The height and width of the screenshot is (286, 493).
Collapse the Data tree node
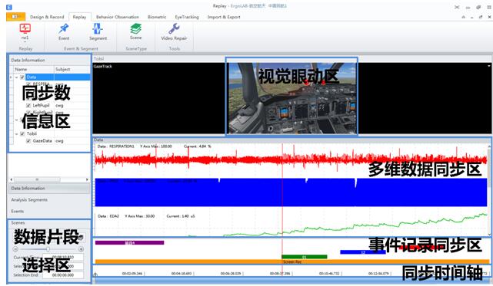click(x=17, y=77)
